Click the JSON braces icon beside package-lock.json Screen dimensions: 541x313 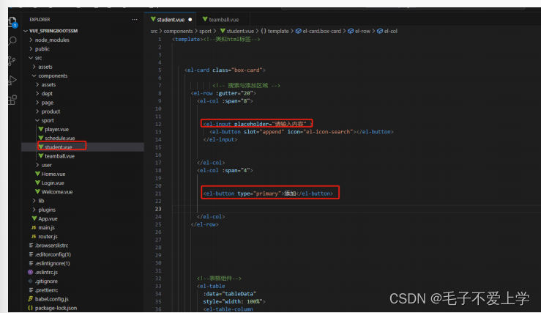(30, 308)
